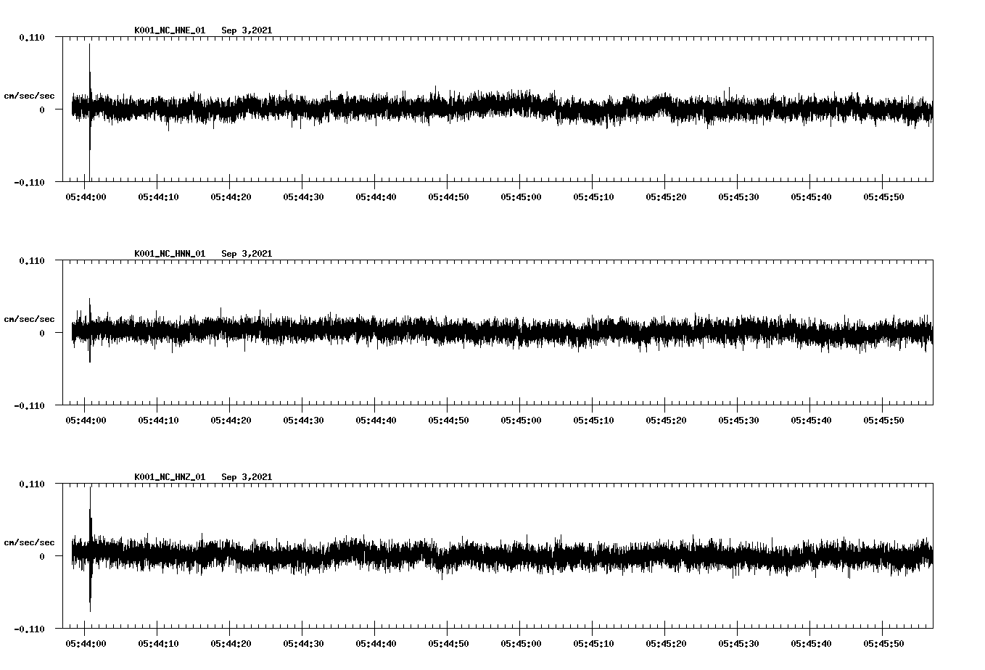This screenshot has width=985, height=670.
Task: Click the cm/sec/sec unit label of HNE plot
Action: click(x=30, y=96)
